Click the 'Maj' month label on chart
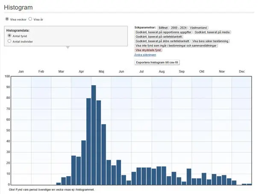The image size is (258, 194). click(x=101, y=72)
